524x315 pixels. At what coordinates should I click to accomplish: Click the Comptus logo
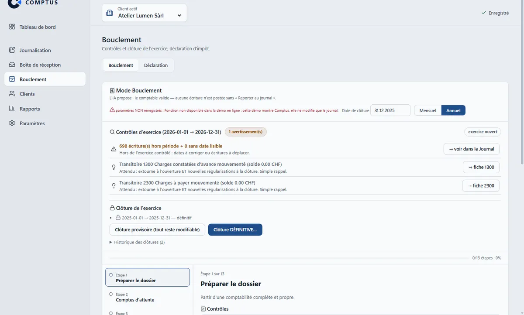pyautogui.click(x=33, y=3)
